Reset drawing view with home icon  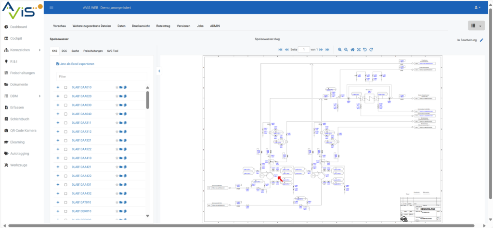click(352, 49)
